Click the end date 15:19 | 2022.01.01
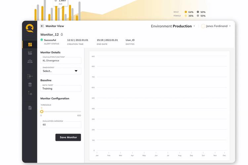 click(x=107, y=40)
